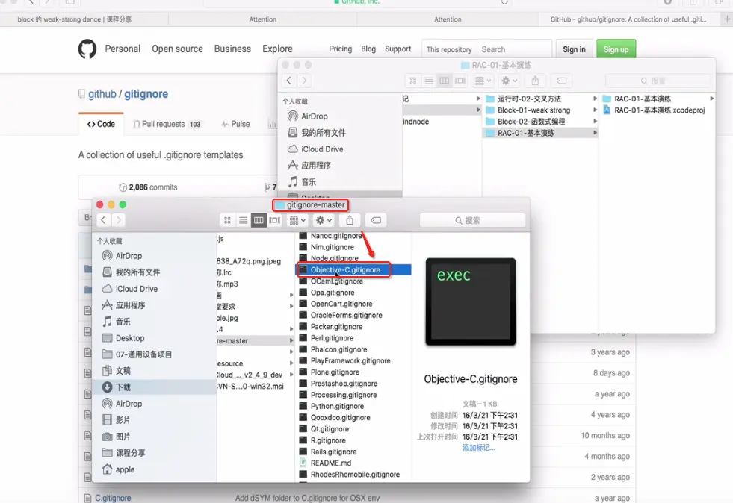The height and width of the screenshot is (503, 733).
Task: Click search field in gitignore-master window
Action: coord(473,220)
